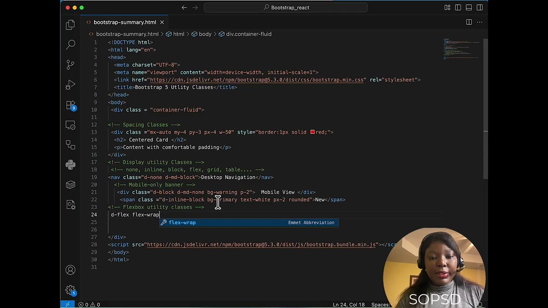Viewport: 548px width, 308px height.
Task: Open the Manage gear icon
Action: point(71,290)
